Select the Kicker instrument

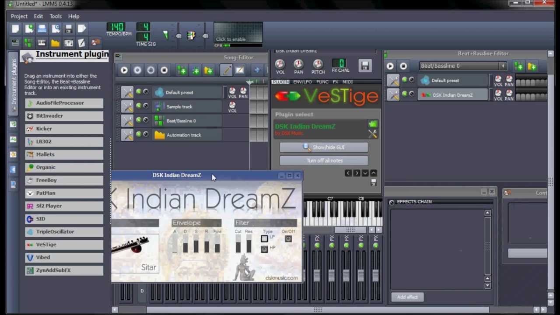tap(64, 129)
